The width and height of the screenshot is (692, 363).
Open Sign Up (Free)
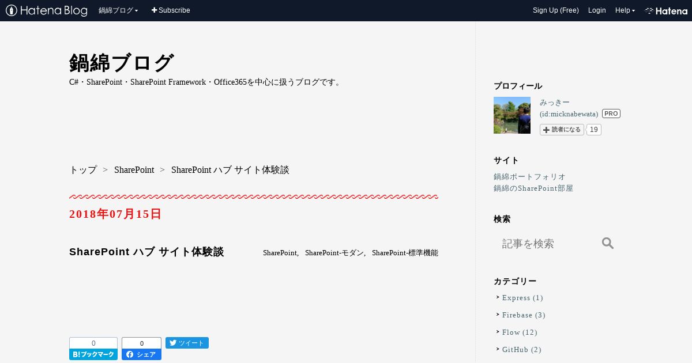[556, 10]
